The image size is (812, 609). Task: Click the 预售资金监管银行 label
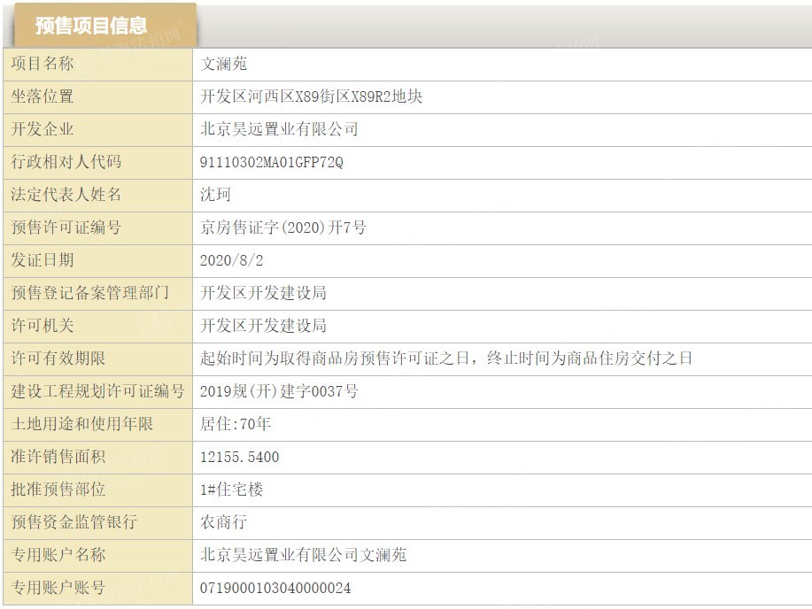point(74,522)
